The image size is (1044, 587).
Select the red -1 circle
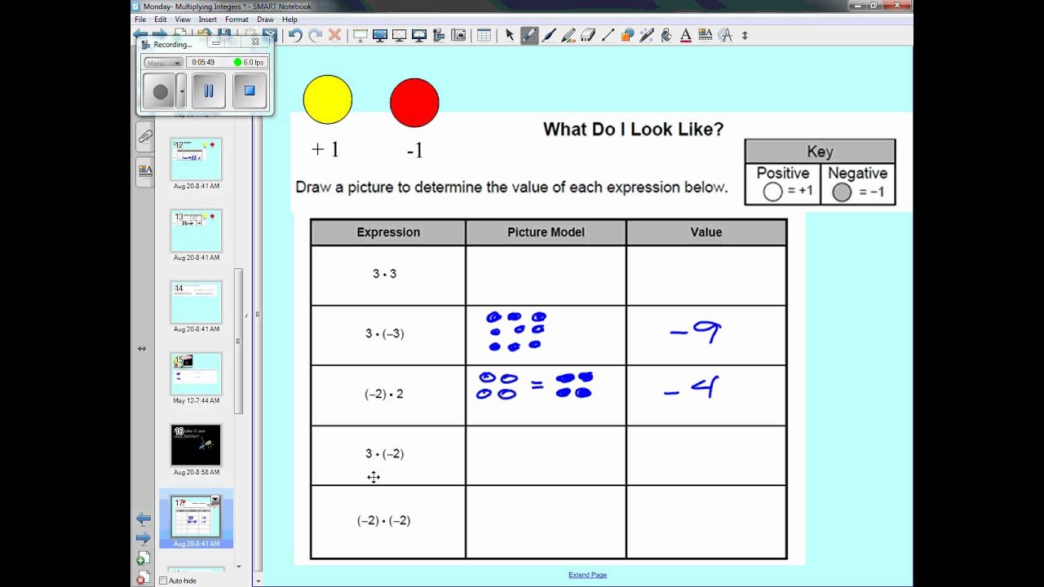414,103
